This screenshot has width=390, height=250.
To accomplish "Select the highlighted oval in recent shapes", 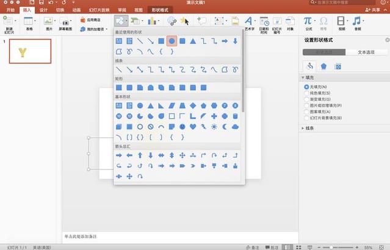I will [x=172, y=41].
